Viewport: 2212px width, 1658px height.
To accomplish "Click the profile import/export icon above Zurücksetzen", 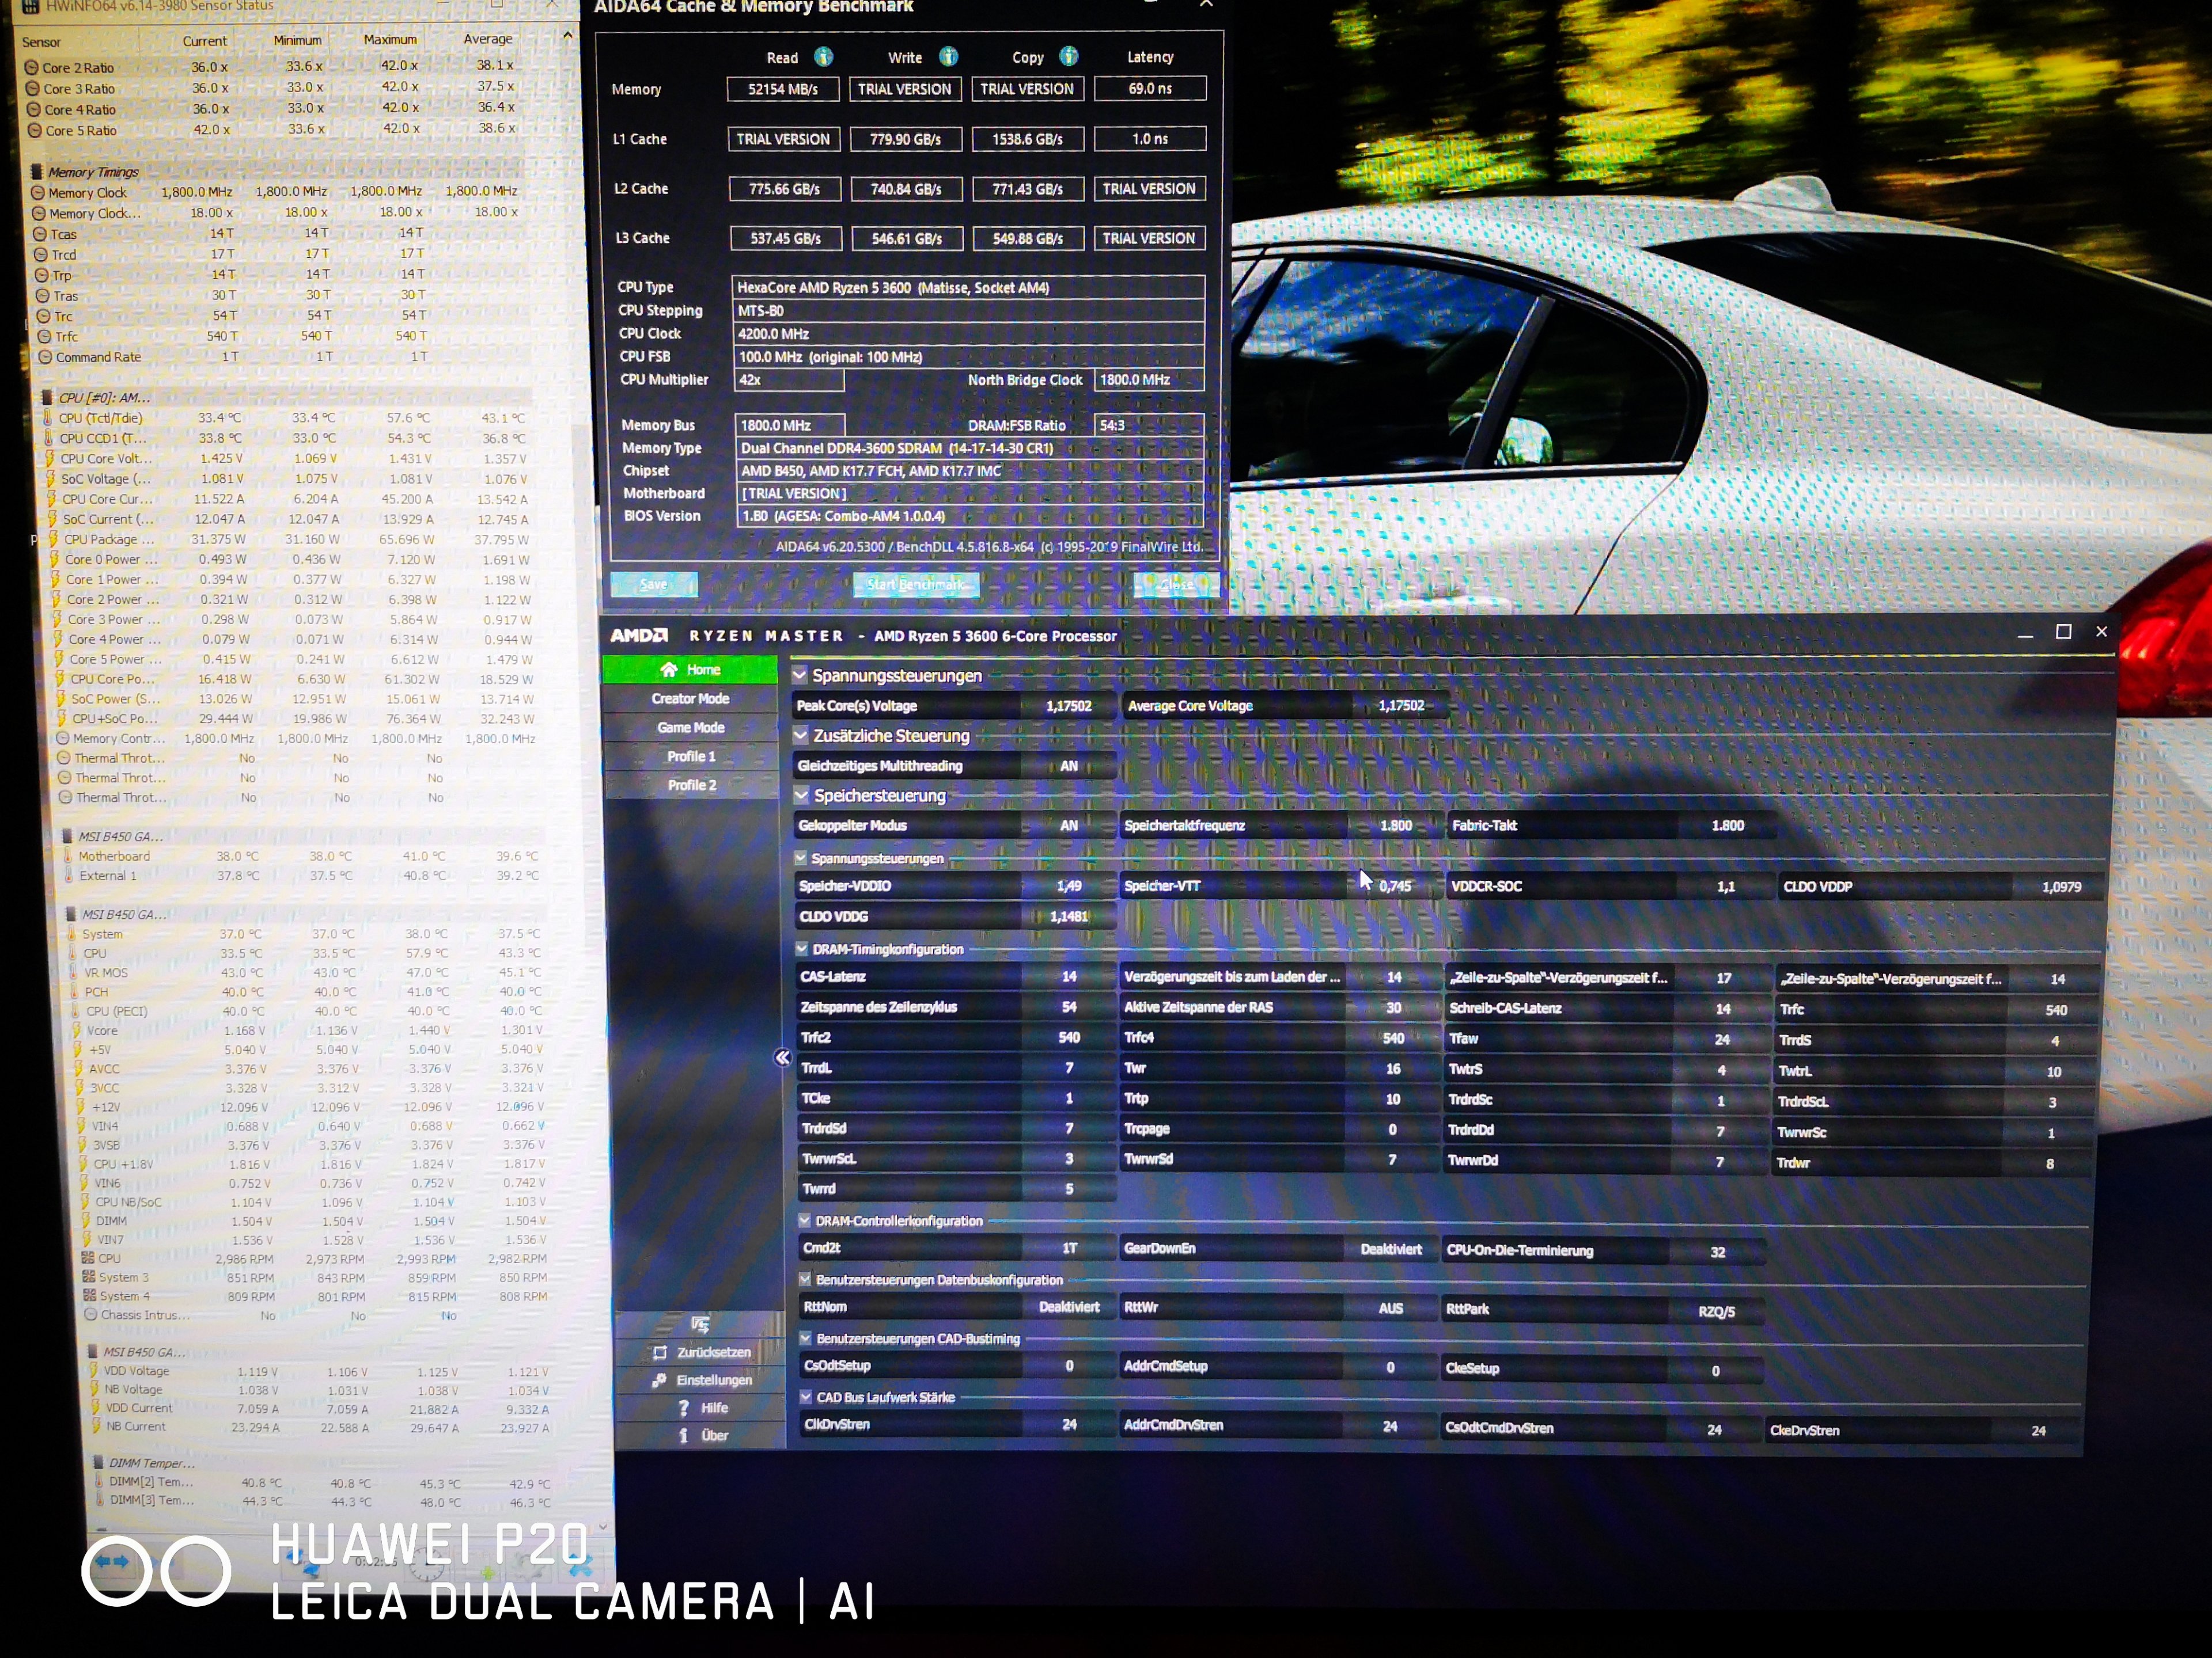I will (x=700, y=1324).
